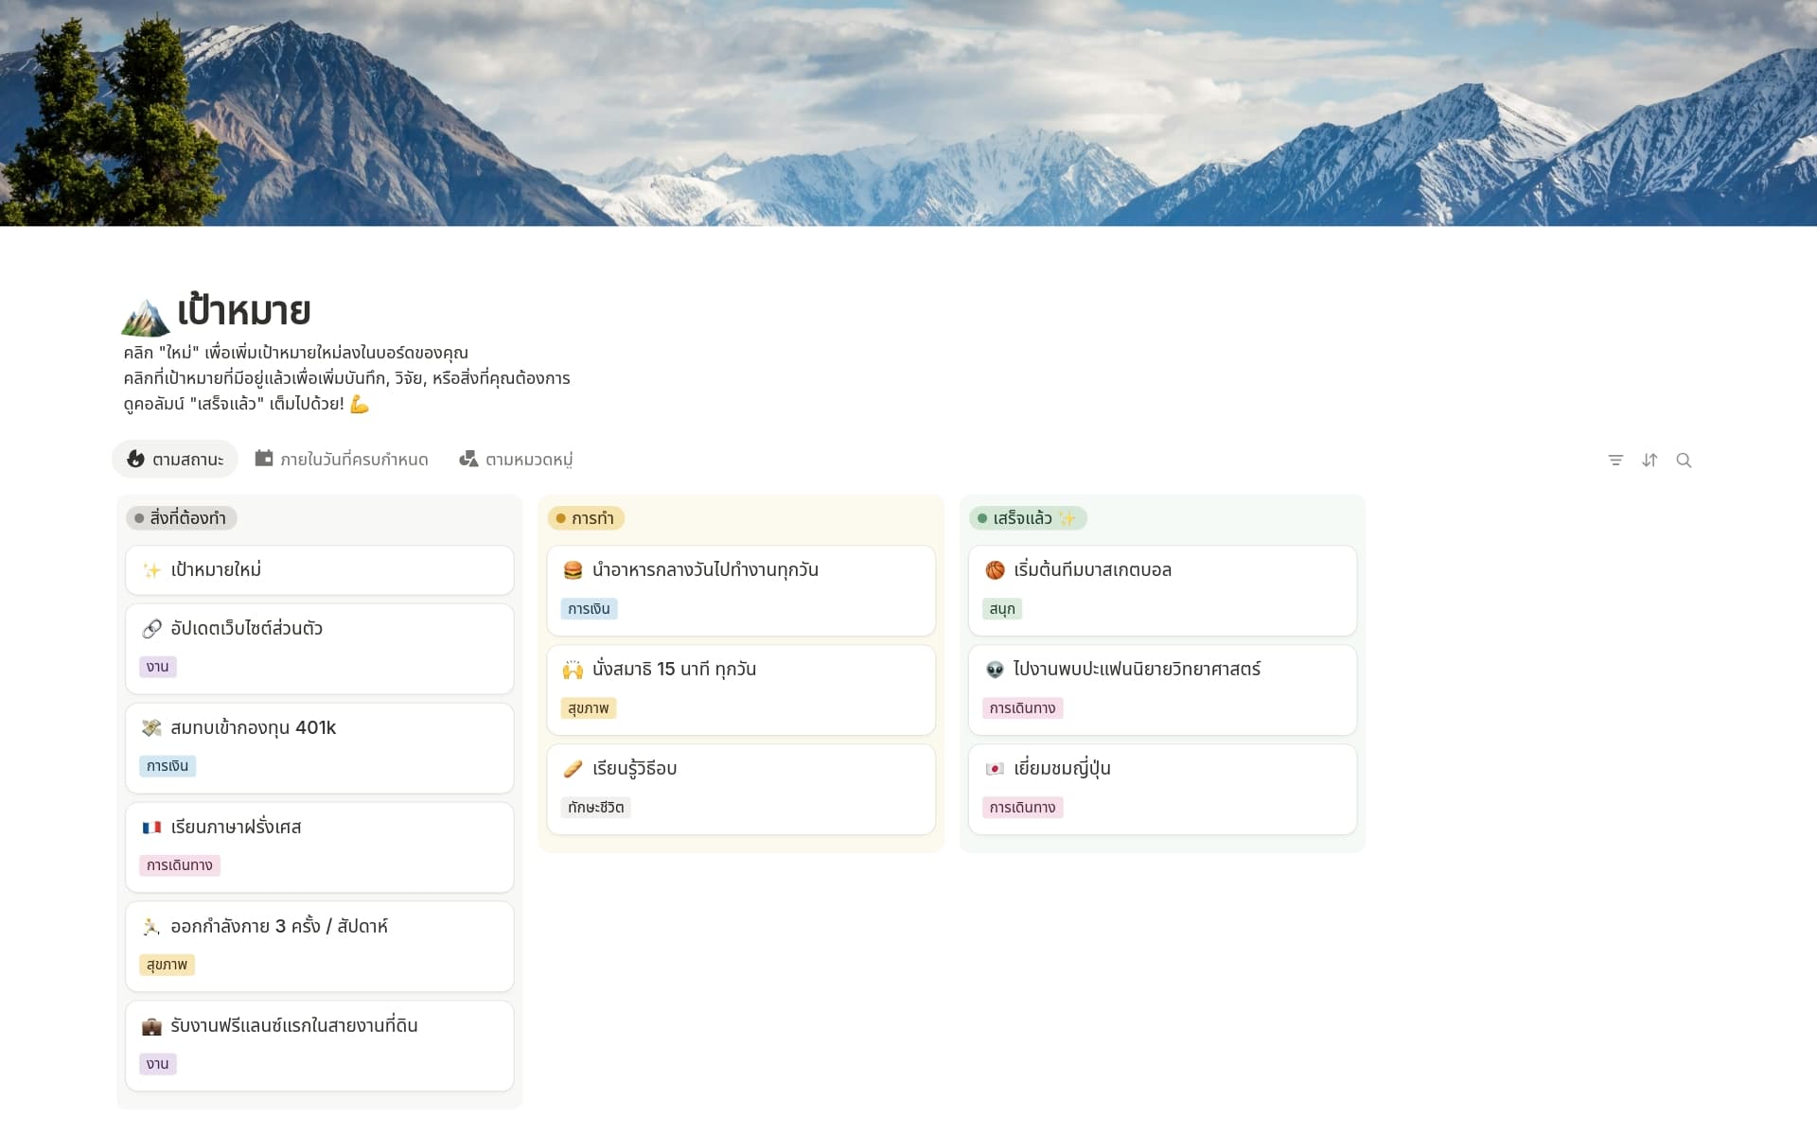Click the burger emoji icon on the lunch card
The width and height of the screenshot is (1817, 1134).
coord(573,570)
